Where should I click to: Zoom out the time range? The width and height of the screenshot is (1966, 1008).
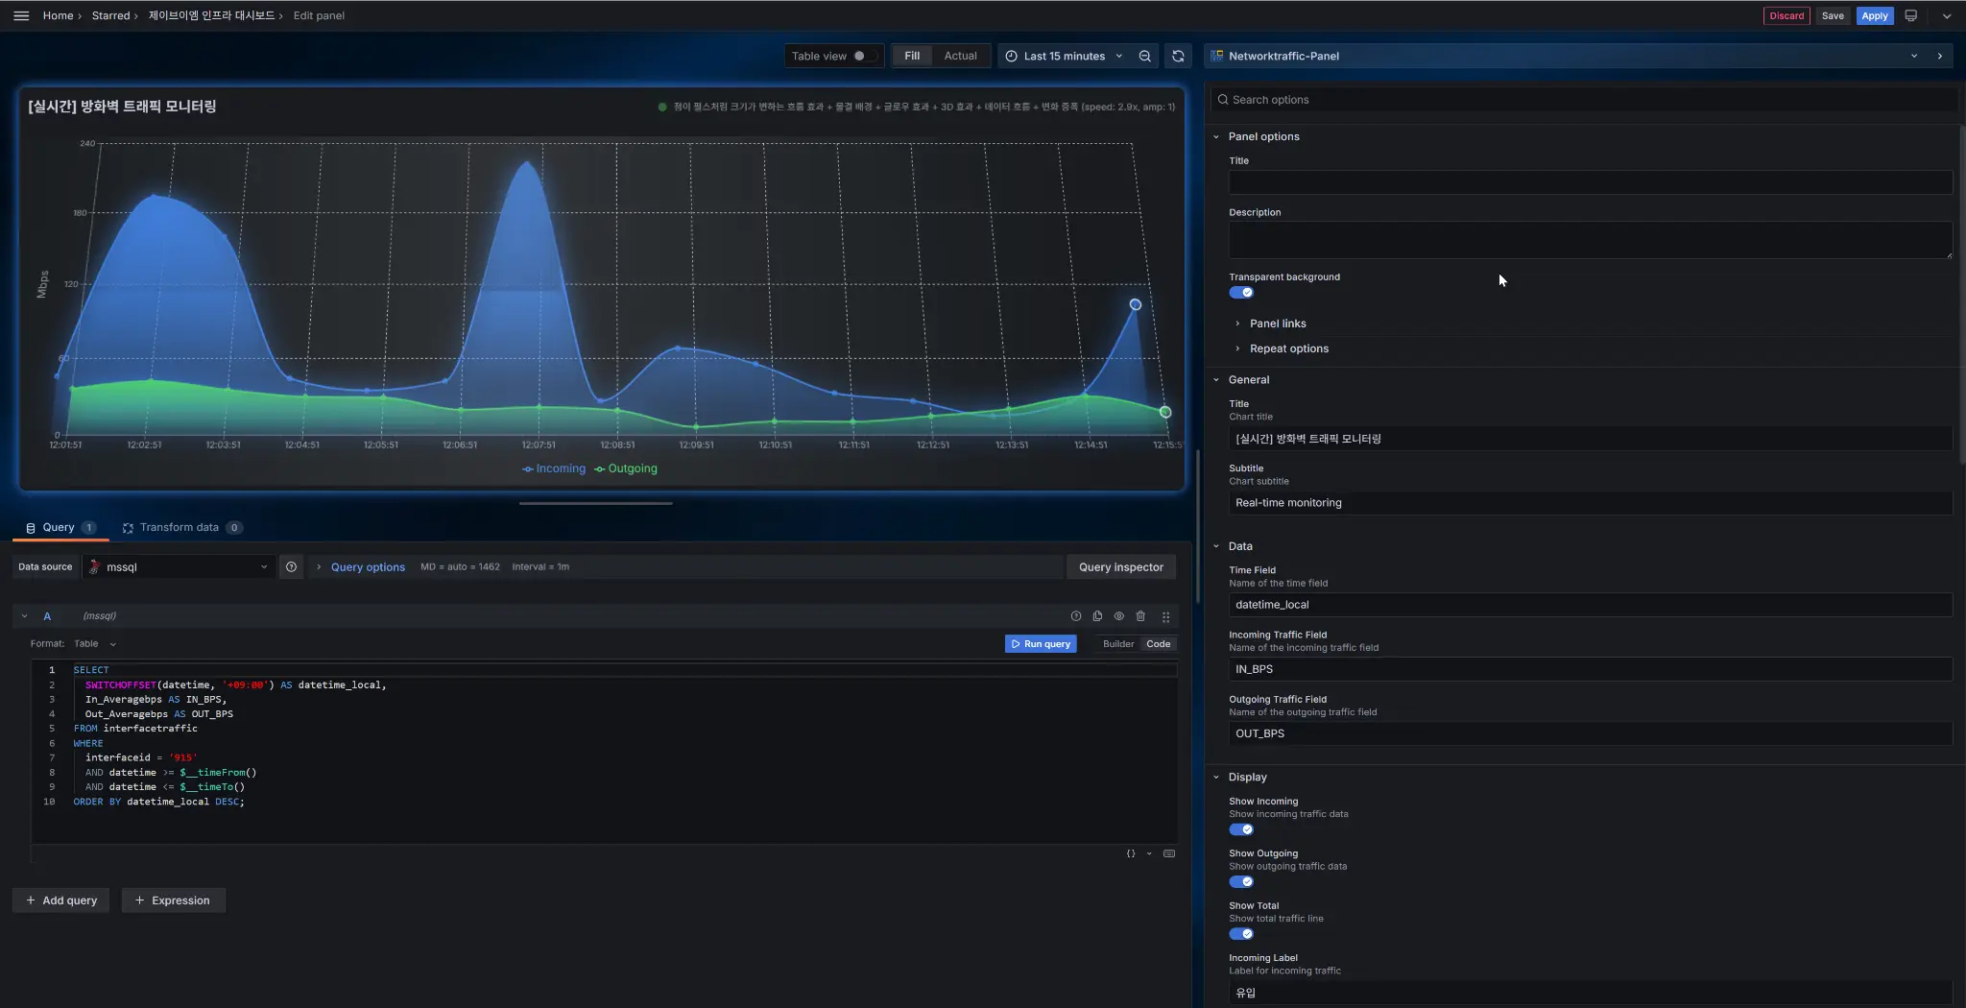(x=1144, y=56)
